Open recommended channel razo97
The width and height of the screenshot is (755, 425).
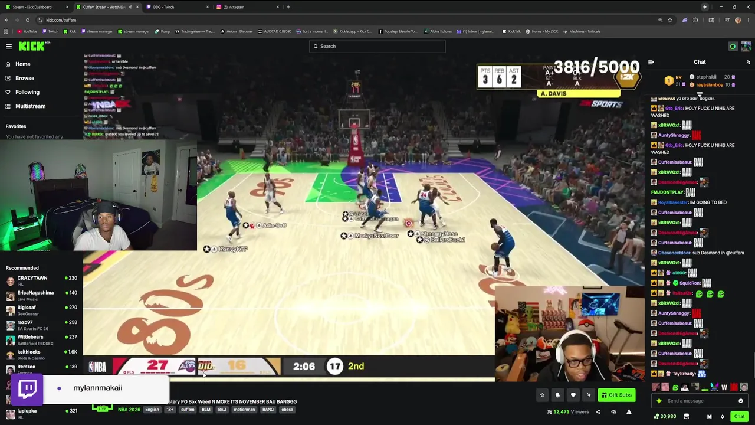tap(41, 325)
